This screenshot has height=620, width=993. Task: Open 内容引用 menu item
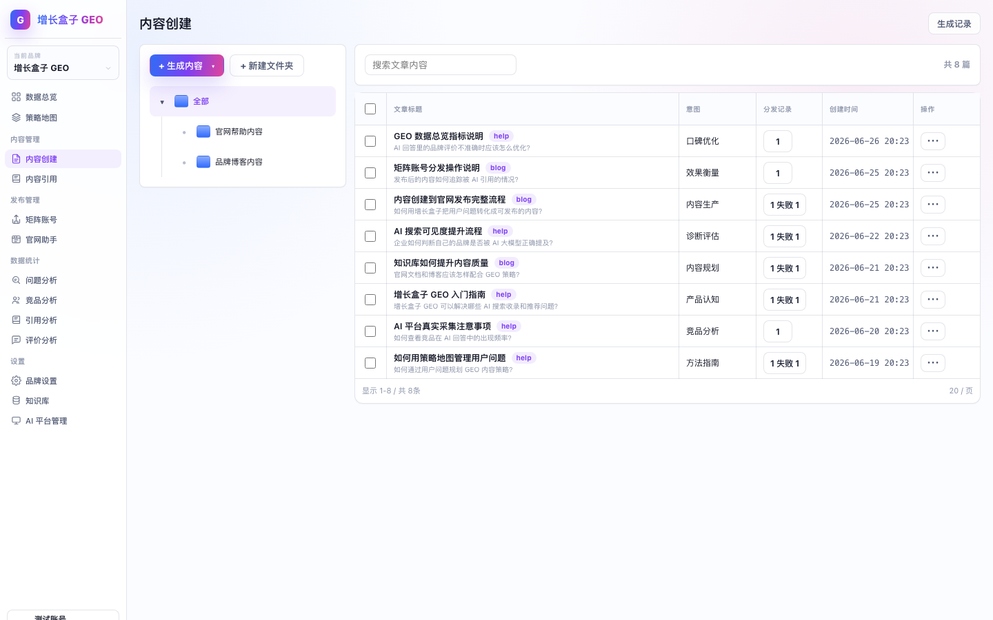[63, 179]
